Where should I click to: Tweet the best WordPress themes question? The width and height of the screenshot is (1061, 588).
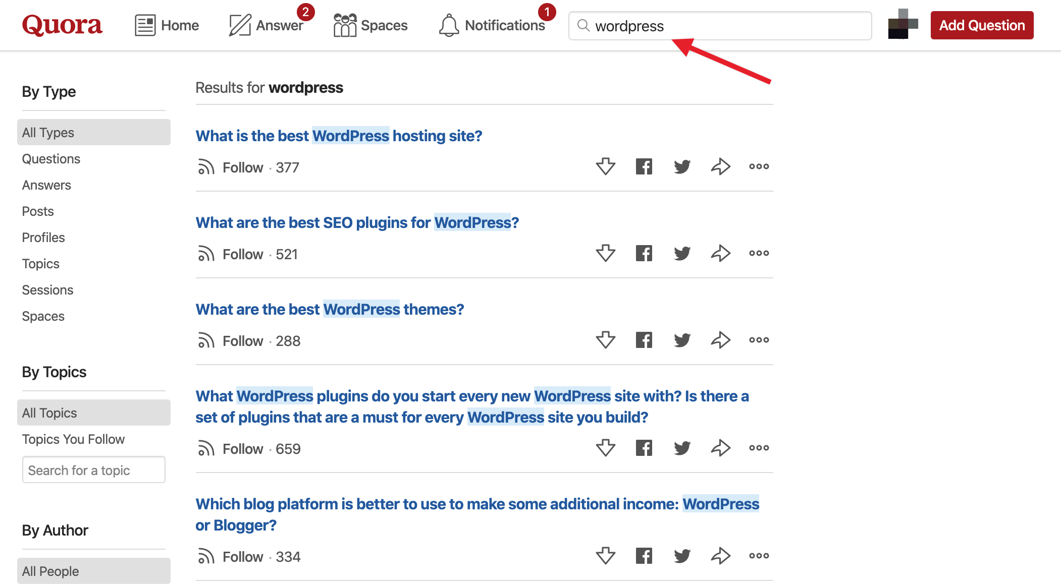pyautogui.click(x=682, y=340)
